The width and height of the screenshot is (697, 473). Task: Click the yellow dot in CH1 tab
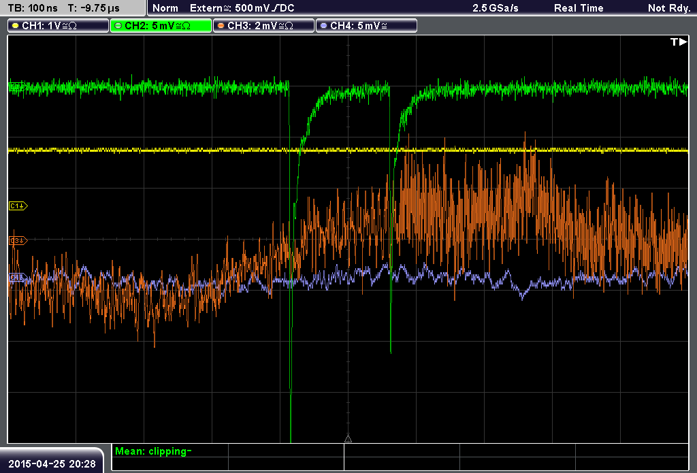point(16,26)
